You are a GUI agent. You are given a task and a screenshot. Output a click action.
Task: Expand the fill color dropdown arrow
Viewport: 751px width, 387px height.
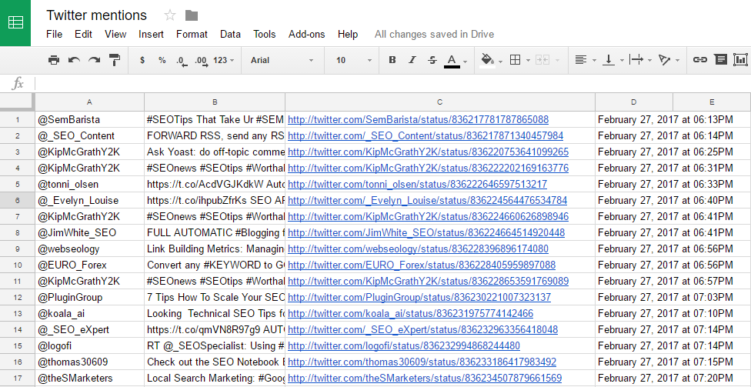tap(500, 61)
